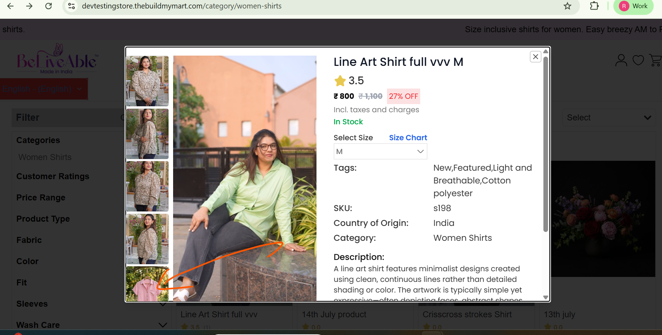Expand the Categories filter heading
662x335 pixels.
coord(38,140)
